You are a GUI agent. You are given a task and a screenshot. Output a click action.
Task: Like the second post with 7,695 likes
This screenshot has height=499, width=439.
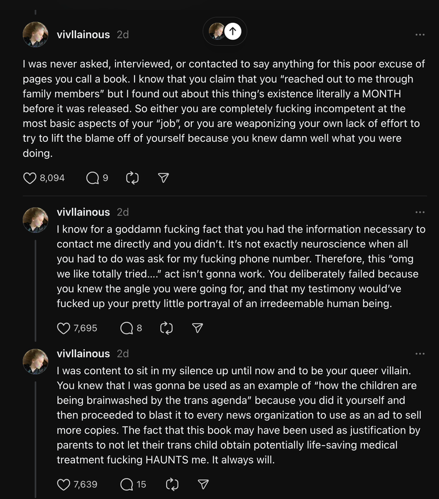point(64,329)
